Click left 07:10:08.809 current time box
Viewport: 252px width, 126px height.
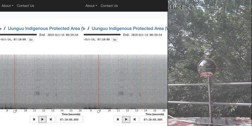tap(69, 119)
